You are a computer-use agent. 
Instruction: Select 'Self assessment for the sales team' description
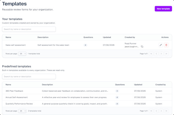[x=53, y=45]
